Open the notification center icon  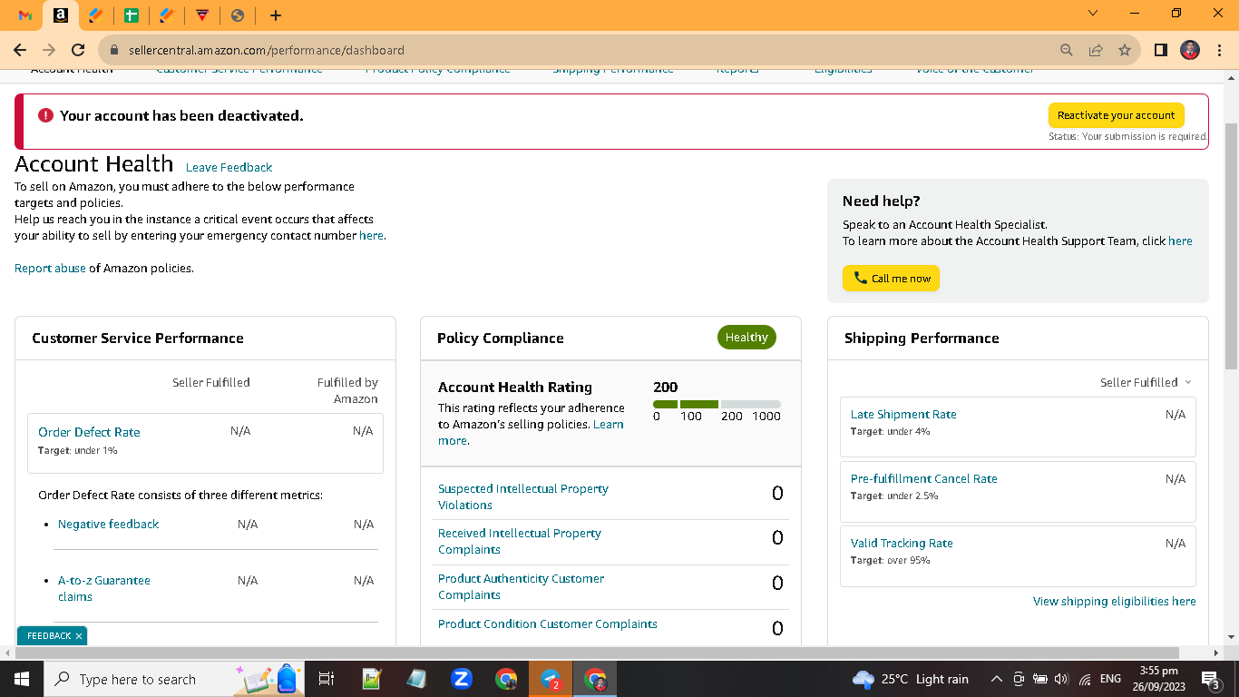point(1209,679)
